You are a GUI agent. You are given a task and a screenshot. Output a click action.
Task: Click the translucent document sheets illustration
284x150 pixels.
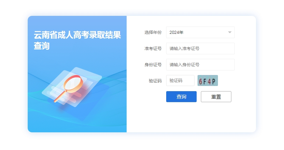[72, 87]
